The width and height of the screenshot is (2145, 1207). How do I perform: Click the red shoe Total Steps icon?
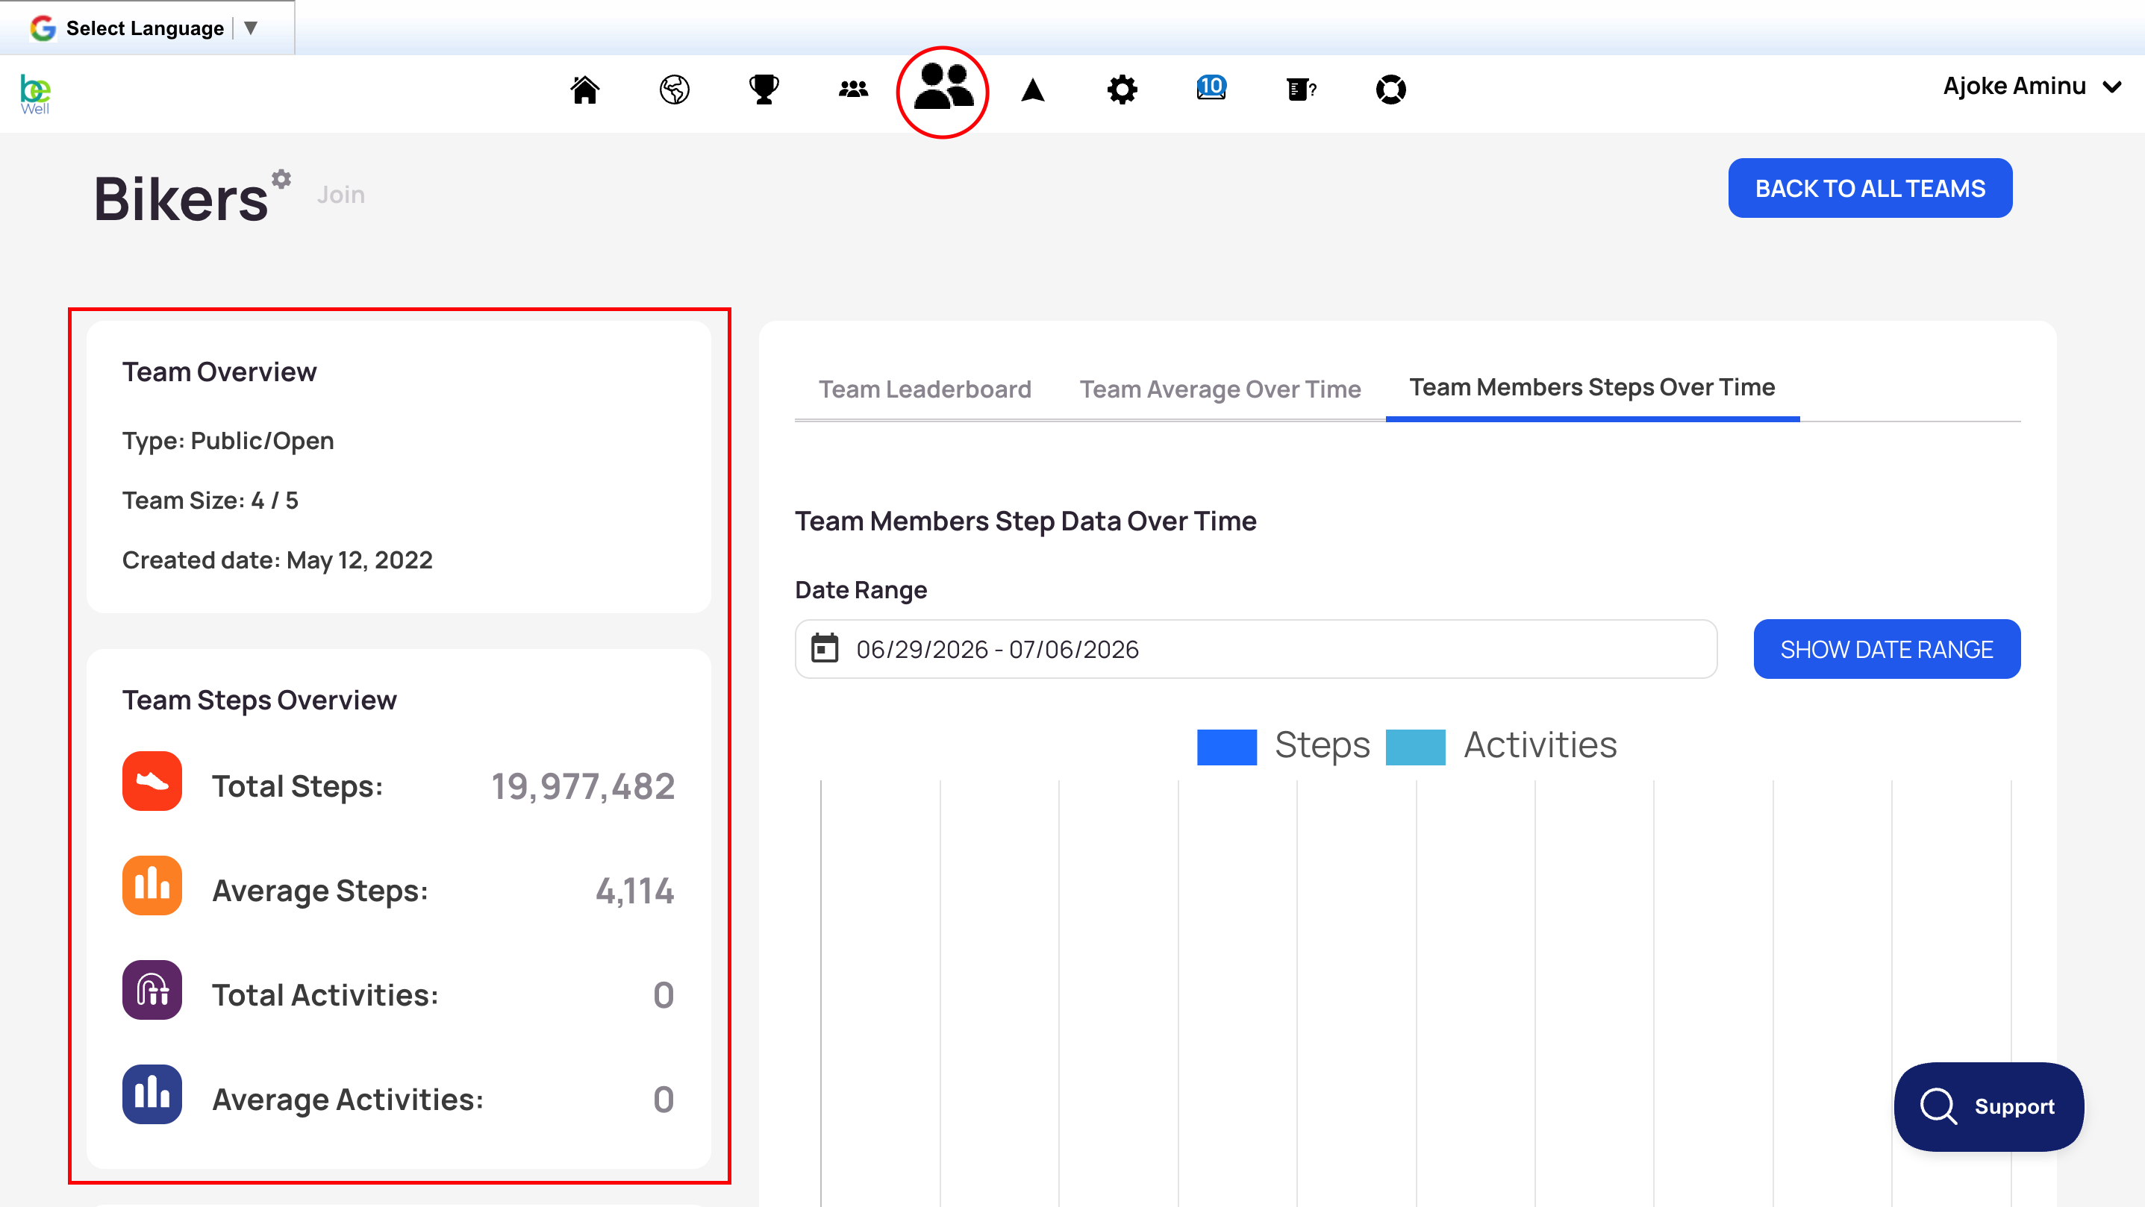(152, 781)
